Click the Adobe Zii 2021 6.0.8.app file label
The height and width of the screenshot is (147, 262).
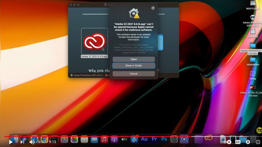(x=94, y=57)
